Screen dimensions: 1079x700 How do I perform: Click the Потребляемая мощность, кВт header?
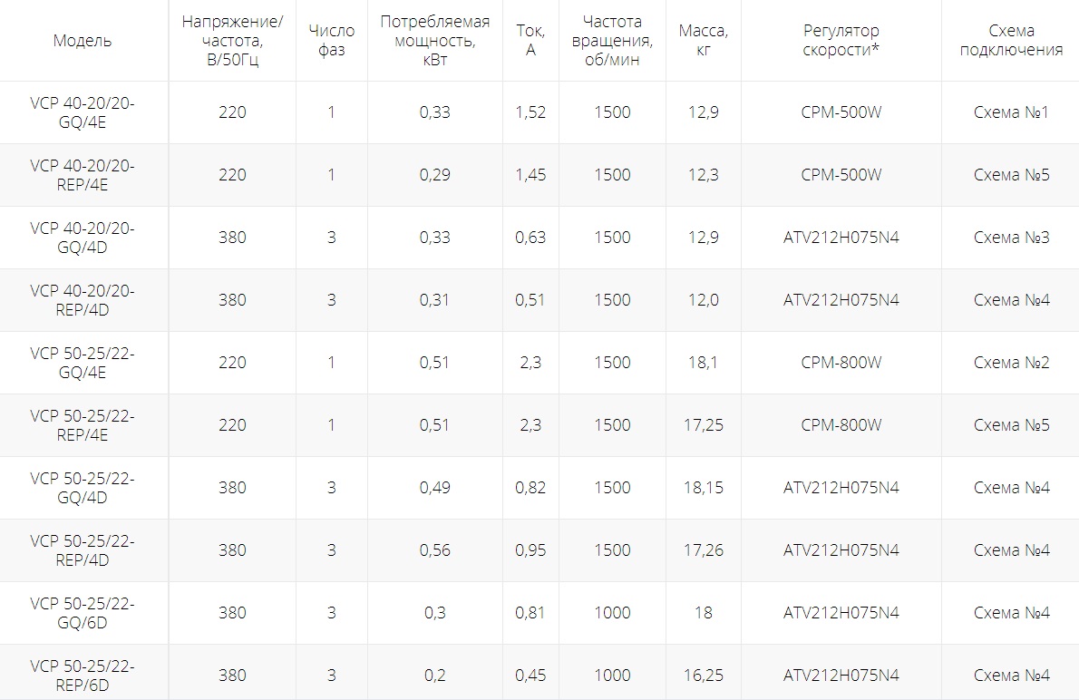tap(435, 41)
